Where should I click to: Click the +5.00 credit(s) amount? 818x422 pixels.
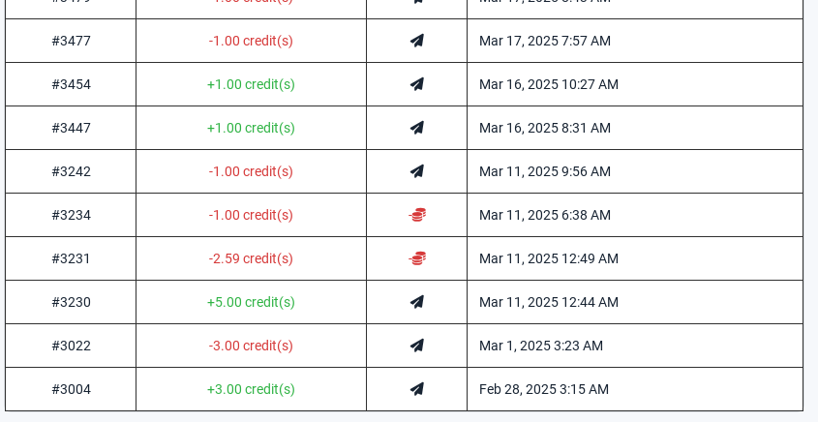click(x=251, y=302)
